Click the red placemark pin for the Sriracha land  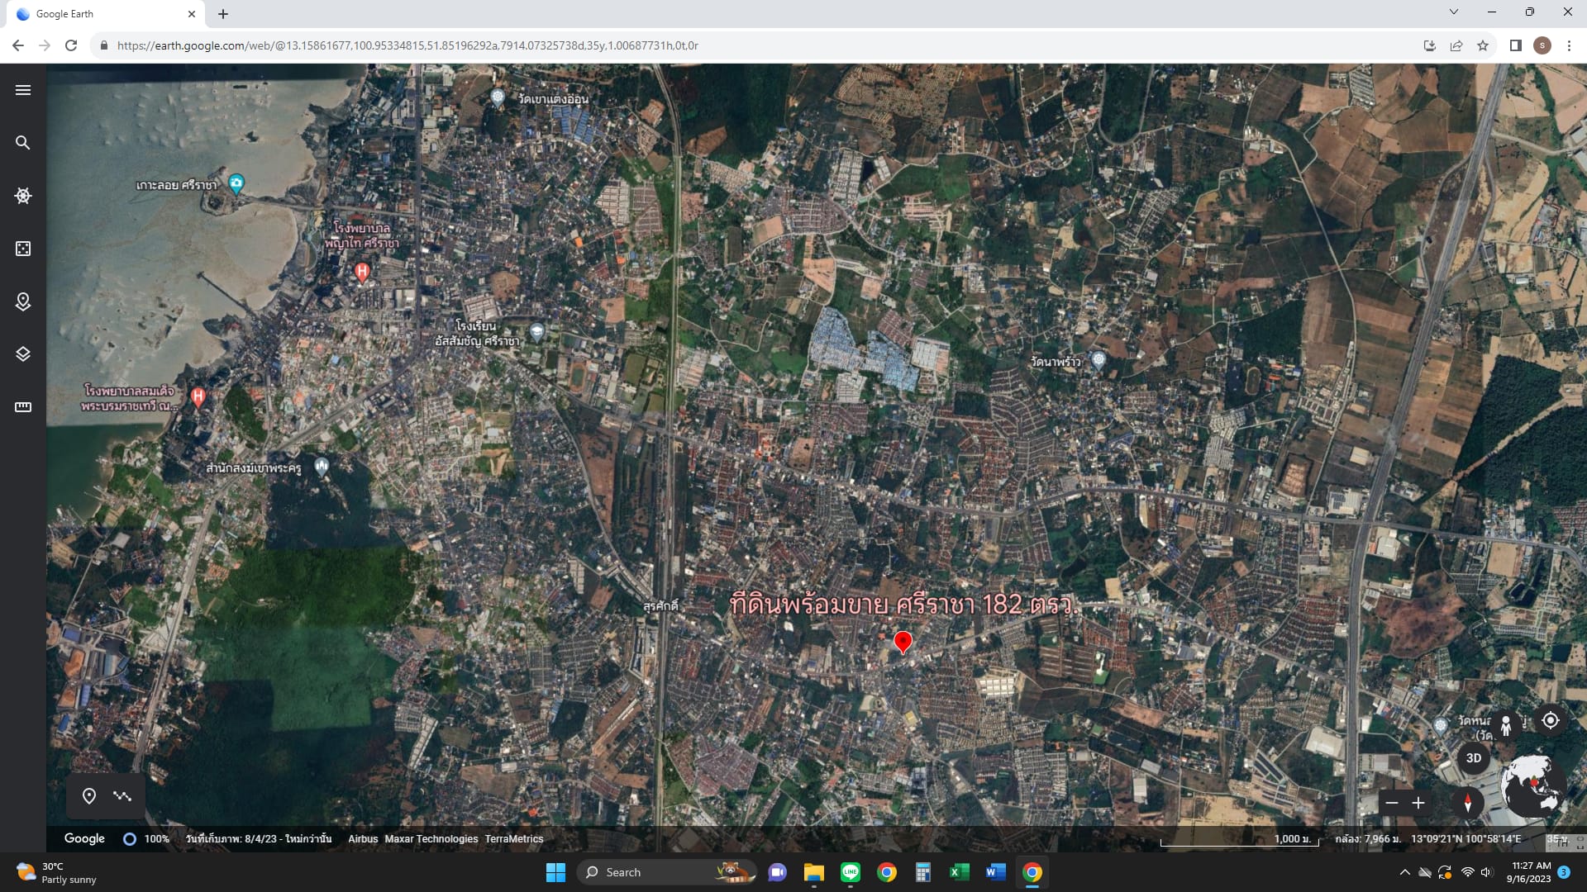pos(903,642)
